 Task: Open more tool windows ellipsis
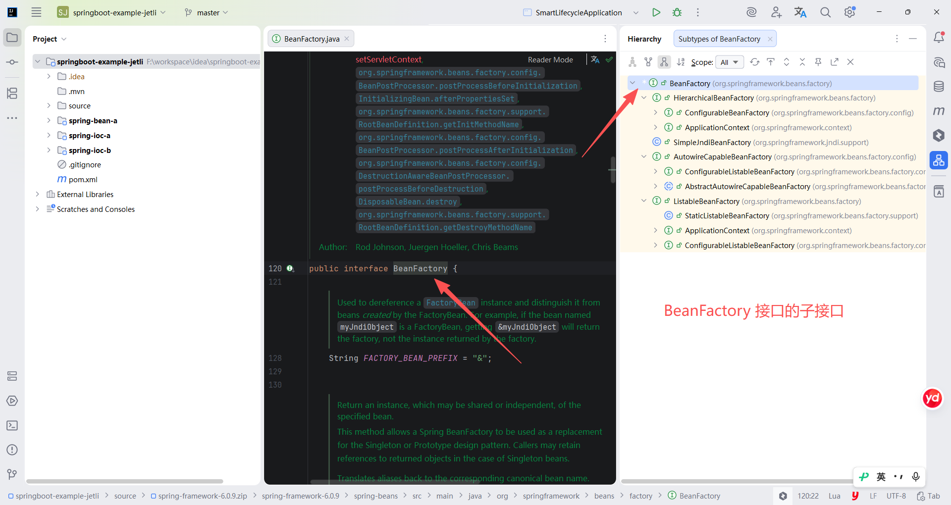point(12,118)
